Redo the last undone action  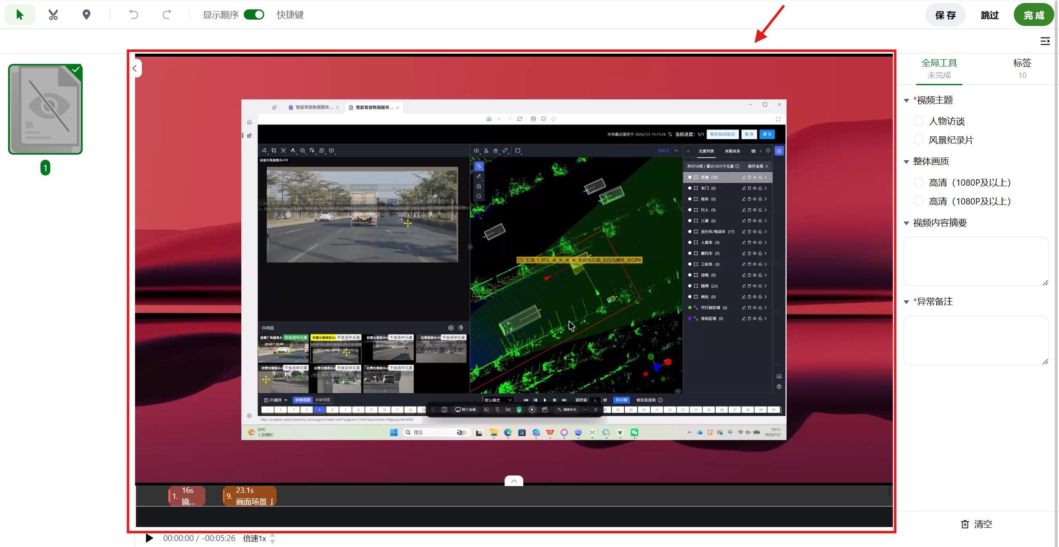pos(167,15)
